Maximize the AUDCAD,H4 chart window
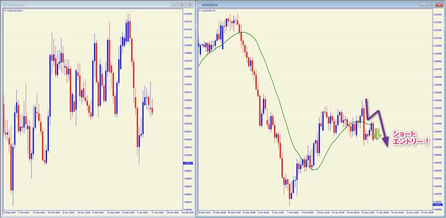 tap(432, 5)
